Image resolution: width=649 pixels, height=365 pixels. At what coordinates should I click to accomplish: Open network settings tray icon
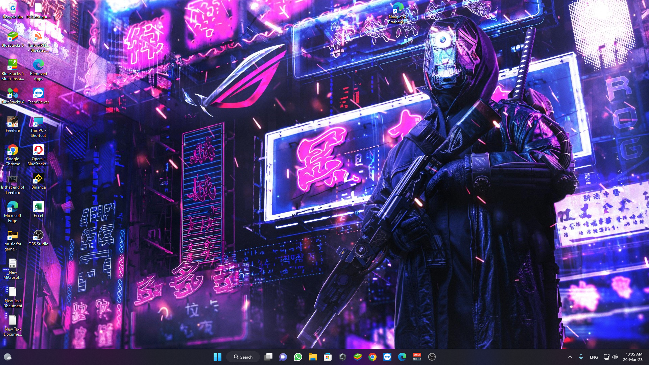pyautogui.click(x=606, y=357)
